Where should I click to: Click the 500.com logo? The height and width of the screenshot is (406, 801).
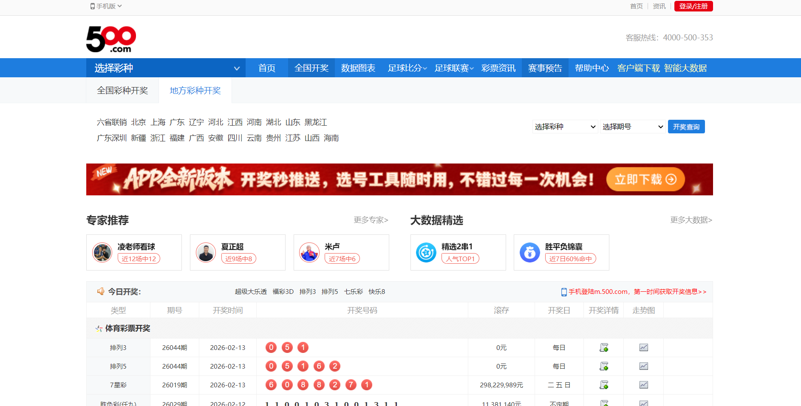(x=111, y=39)
